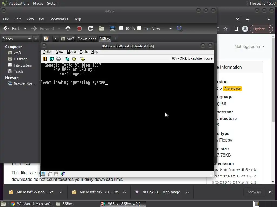Open the file manager search magnifier
The height and width of the screenshot is (207, 277).
(180, 29)
